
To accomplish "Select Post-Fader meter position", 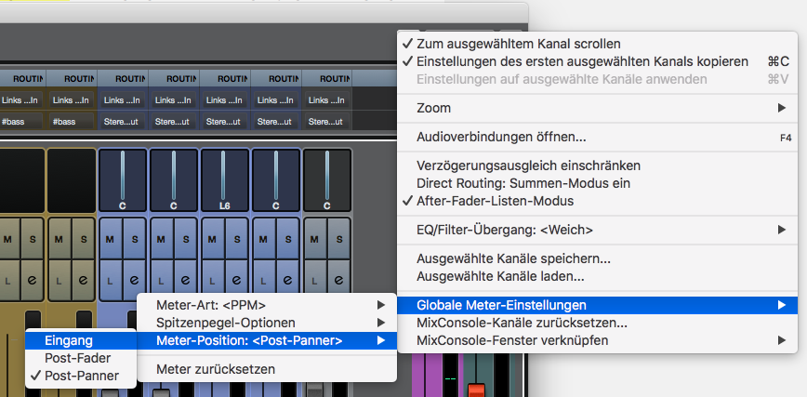I will click(x=81, y=358).
